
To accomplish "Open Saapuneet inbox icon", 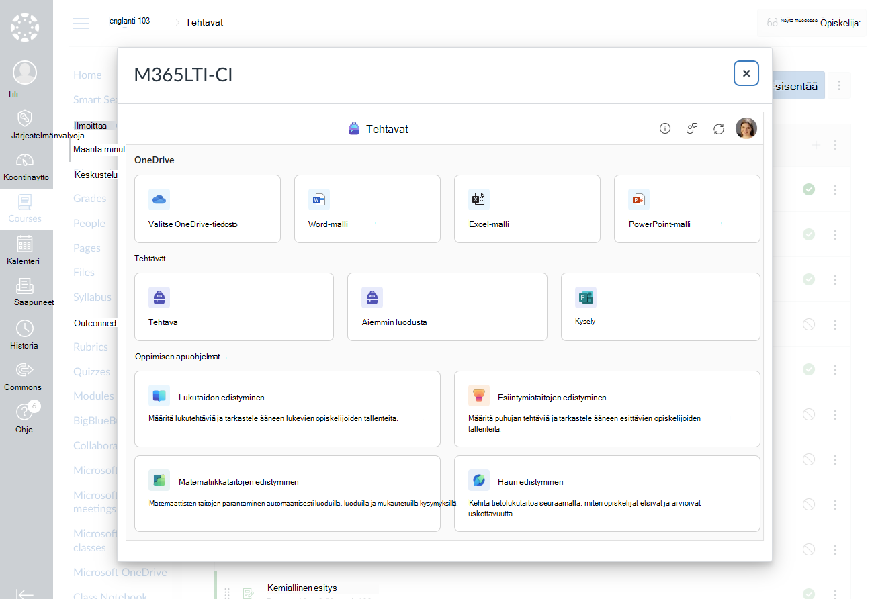I will [x=25, y=286].
